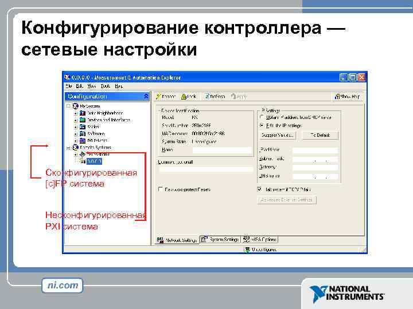Click the Suggest Values button

[278, 135]
